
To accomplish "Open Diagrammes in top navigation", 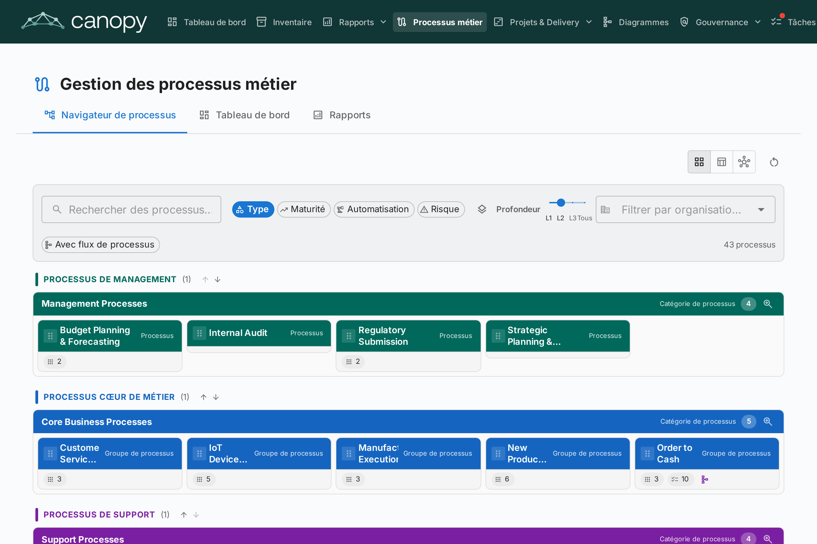I will (x=636, y=22).
